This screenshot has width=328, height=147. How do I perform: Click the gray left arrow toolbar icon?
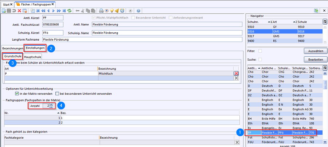[x=77, y=11]
